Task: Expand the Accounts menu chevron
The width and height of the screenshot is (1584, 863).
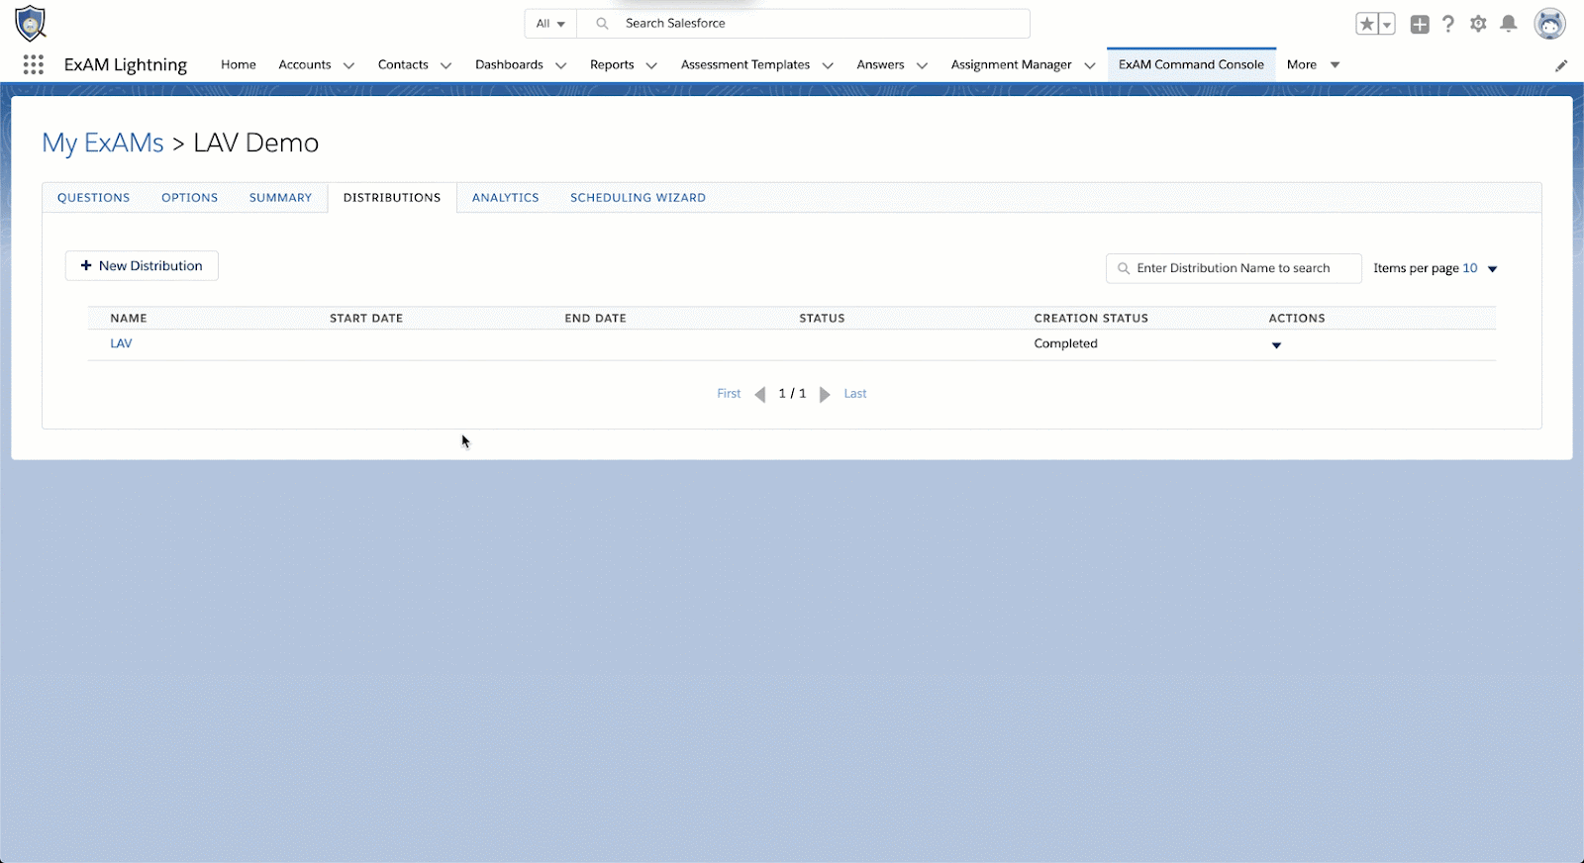Action: tap(348, 65)
